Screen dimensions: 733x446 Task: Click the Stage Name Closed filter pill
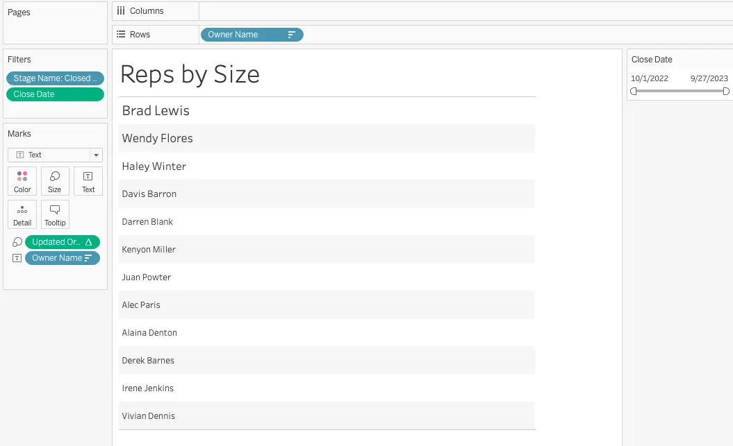click(x=55, y=78)
